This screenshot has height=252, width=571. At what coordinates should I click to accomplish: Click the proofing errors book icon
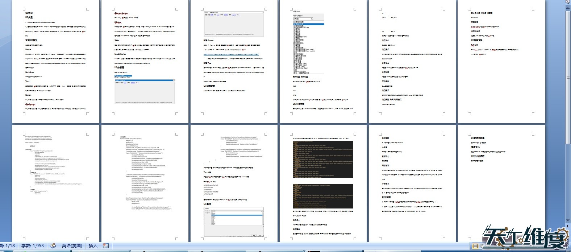[53, 246]
